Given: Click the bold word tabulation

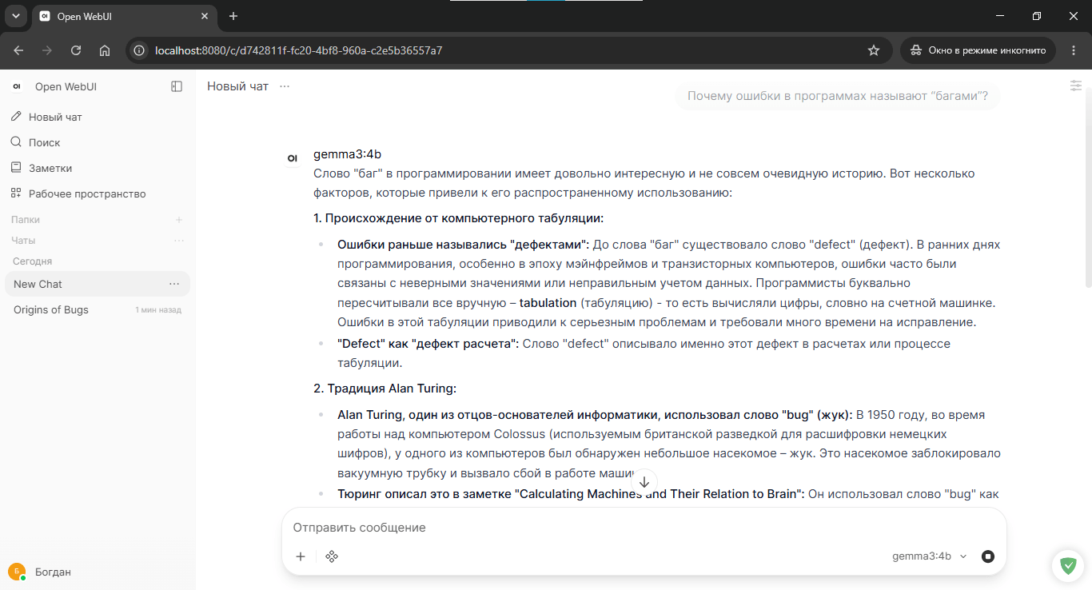Looking at the screenshot, I should (548, 303).
